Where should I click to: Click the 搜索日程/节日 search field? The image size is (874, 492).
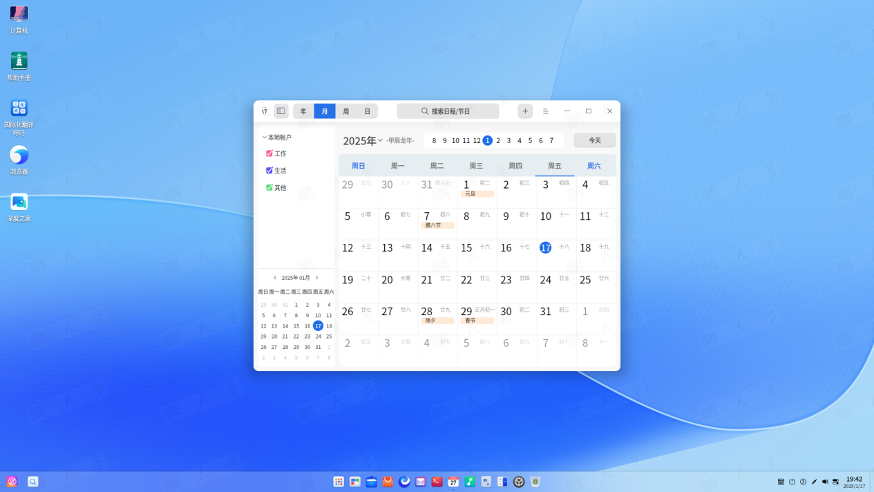(448, 111)
